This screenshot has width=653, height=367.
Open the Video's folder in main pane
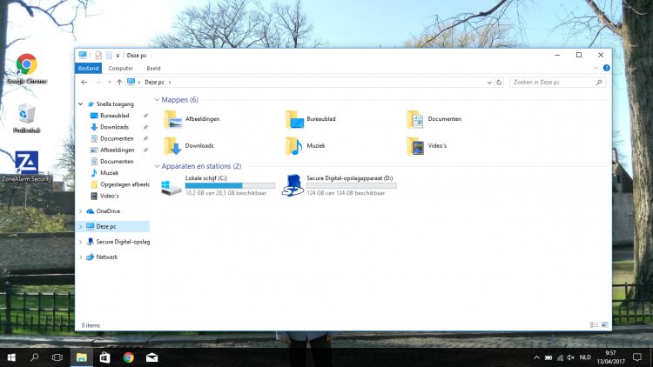pyautogui.click(x=415, y=145)
